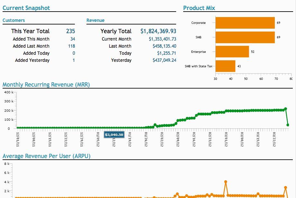Select the Added This Month value 34
This screenshot has height=198, width=296.
[73, 39]
